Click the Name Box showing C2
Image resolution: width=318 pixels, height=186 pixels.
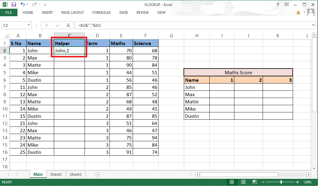point(14,25)
